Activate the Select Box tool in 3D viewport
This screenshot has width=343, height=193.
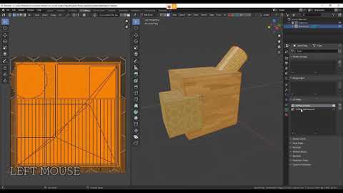point(136,21)
